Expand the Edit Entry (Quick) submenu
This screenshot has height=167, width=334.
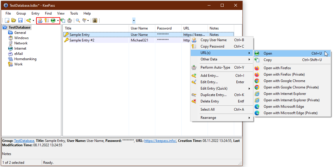(222, 88)
